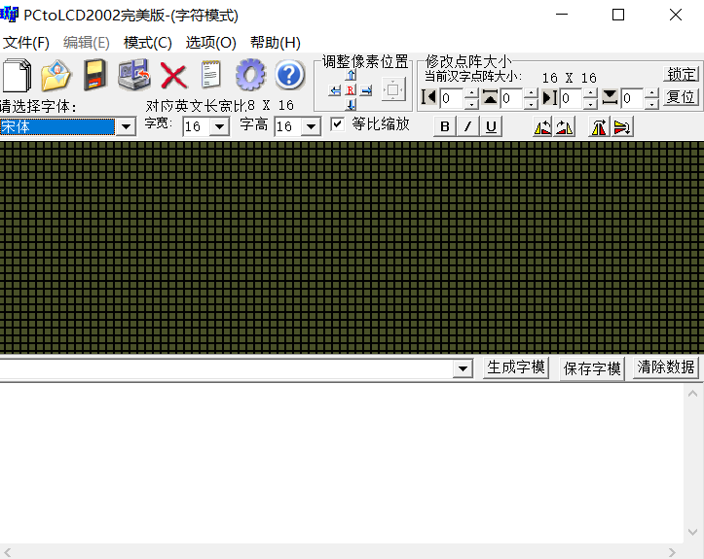
Task: Click the output scroll up arrow
Action: (x=692, y=394)
